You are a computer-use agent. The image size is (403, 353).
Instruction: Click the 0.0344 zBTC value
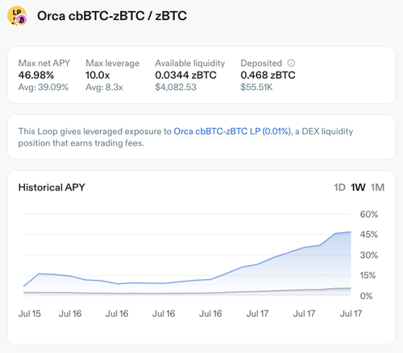(x=185, y=75)
